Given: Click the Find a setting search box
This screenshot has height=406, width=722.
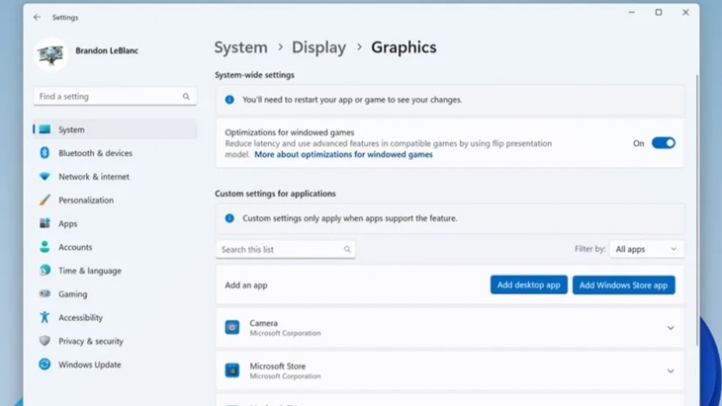Looking at the screenshot, I should 115,97.
